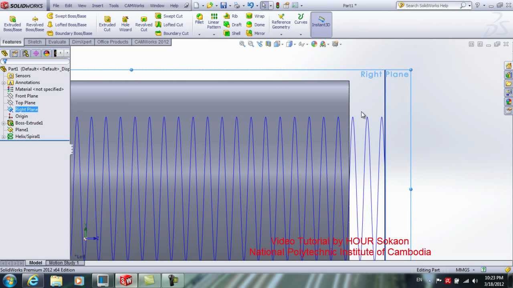The width and height of the screenshot is (513, 288).
Task: Click the feature tree filter field
Action: click(35, 61)
